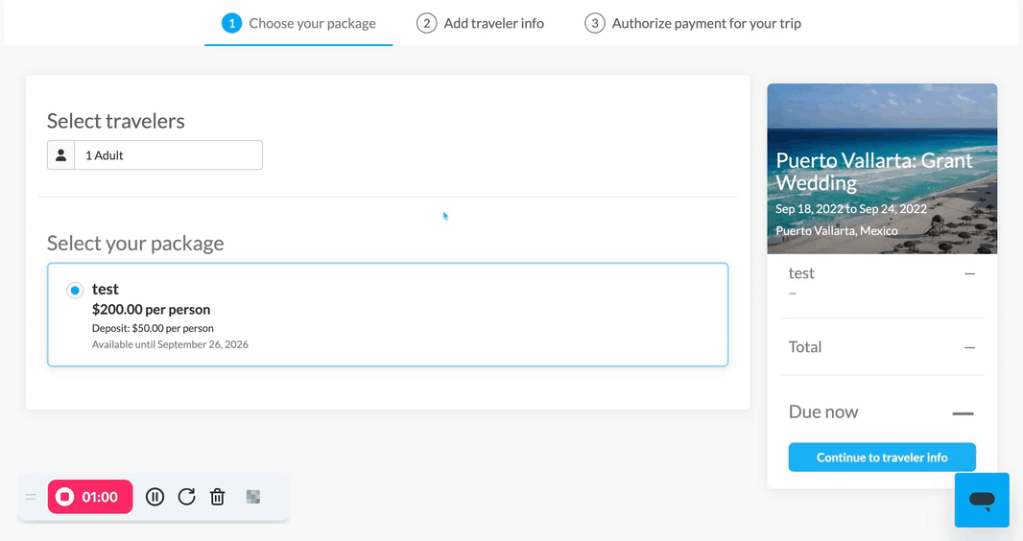Click the blur effect checkered icon
Image resolution: width=1023 pixels, height=541 pixels.
coord(253,497)
